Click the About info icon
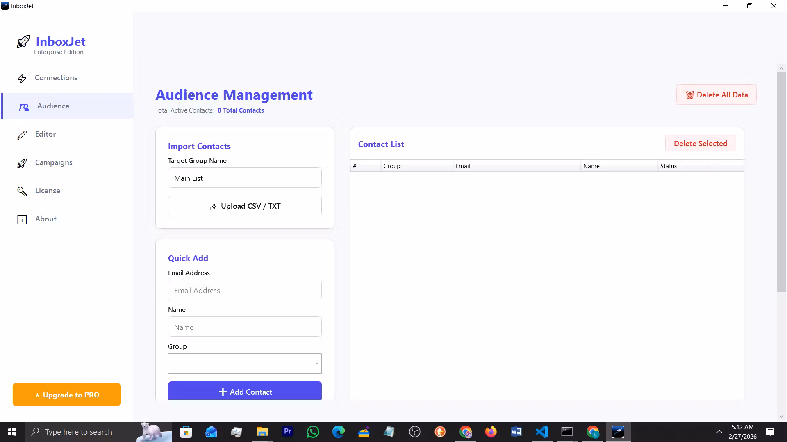Screen dimensions: 787x442 coord(22,220)
